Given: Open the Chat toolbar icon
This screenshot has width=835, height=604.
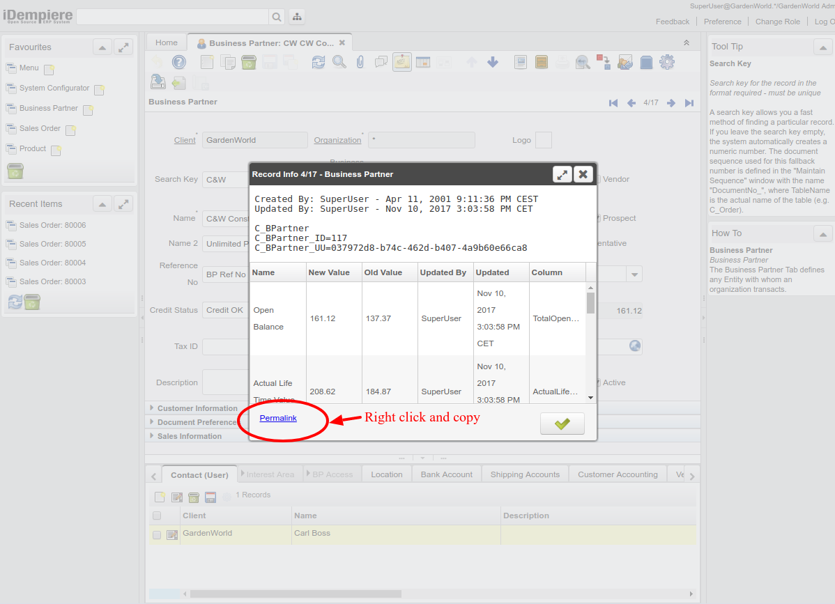Looking at the screenshot, I should (x=381, y=62).
